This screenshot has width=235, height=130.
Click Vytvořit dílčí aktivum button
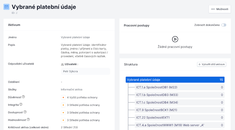211,64
